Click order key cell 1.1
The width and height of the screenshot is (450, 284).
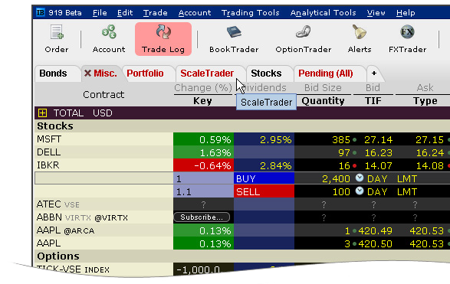pos(203,191)
